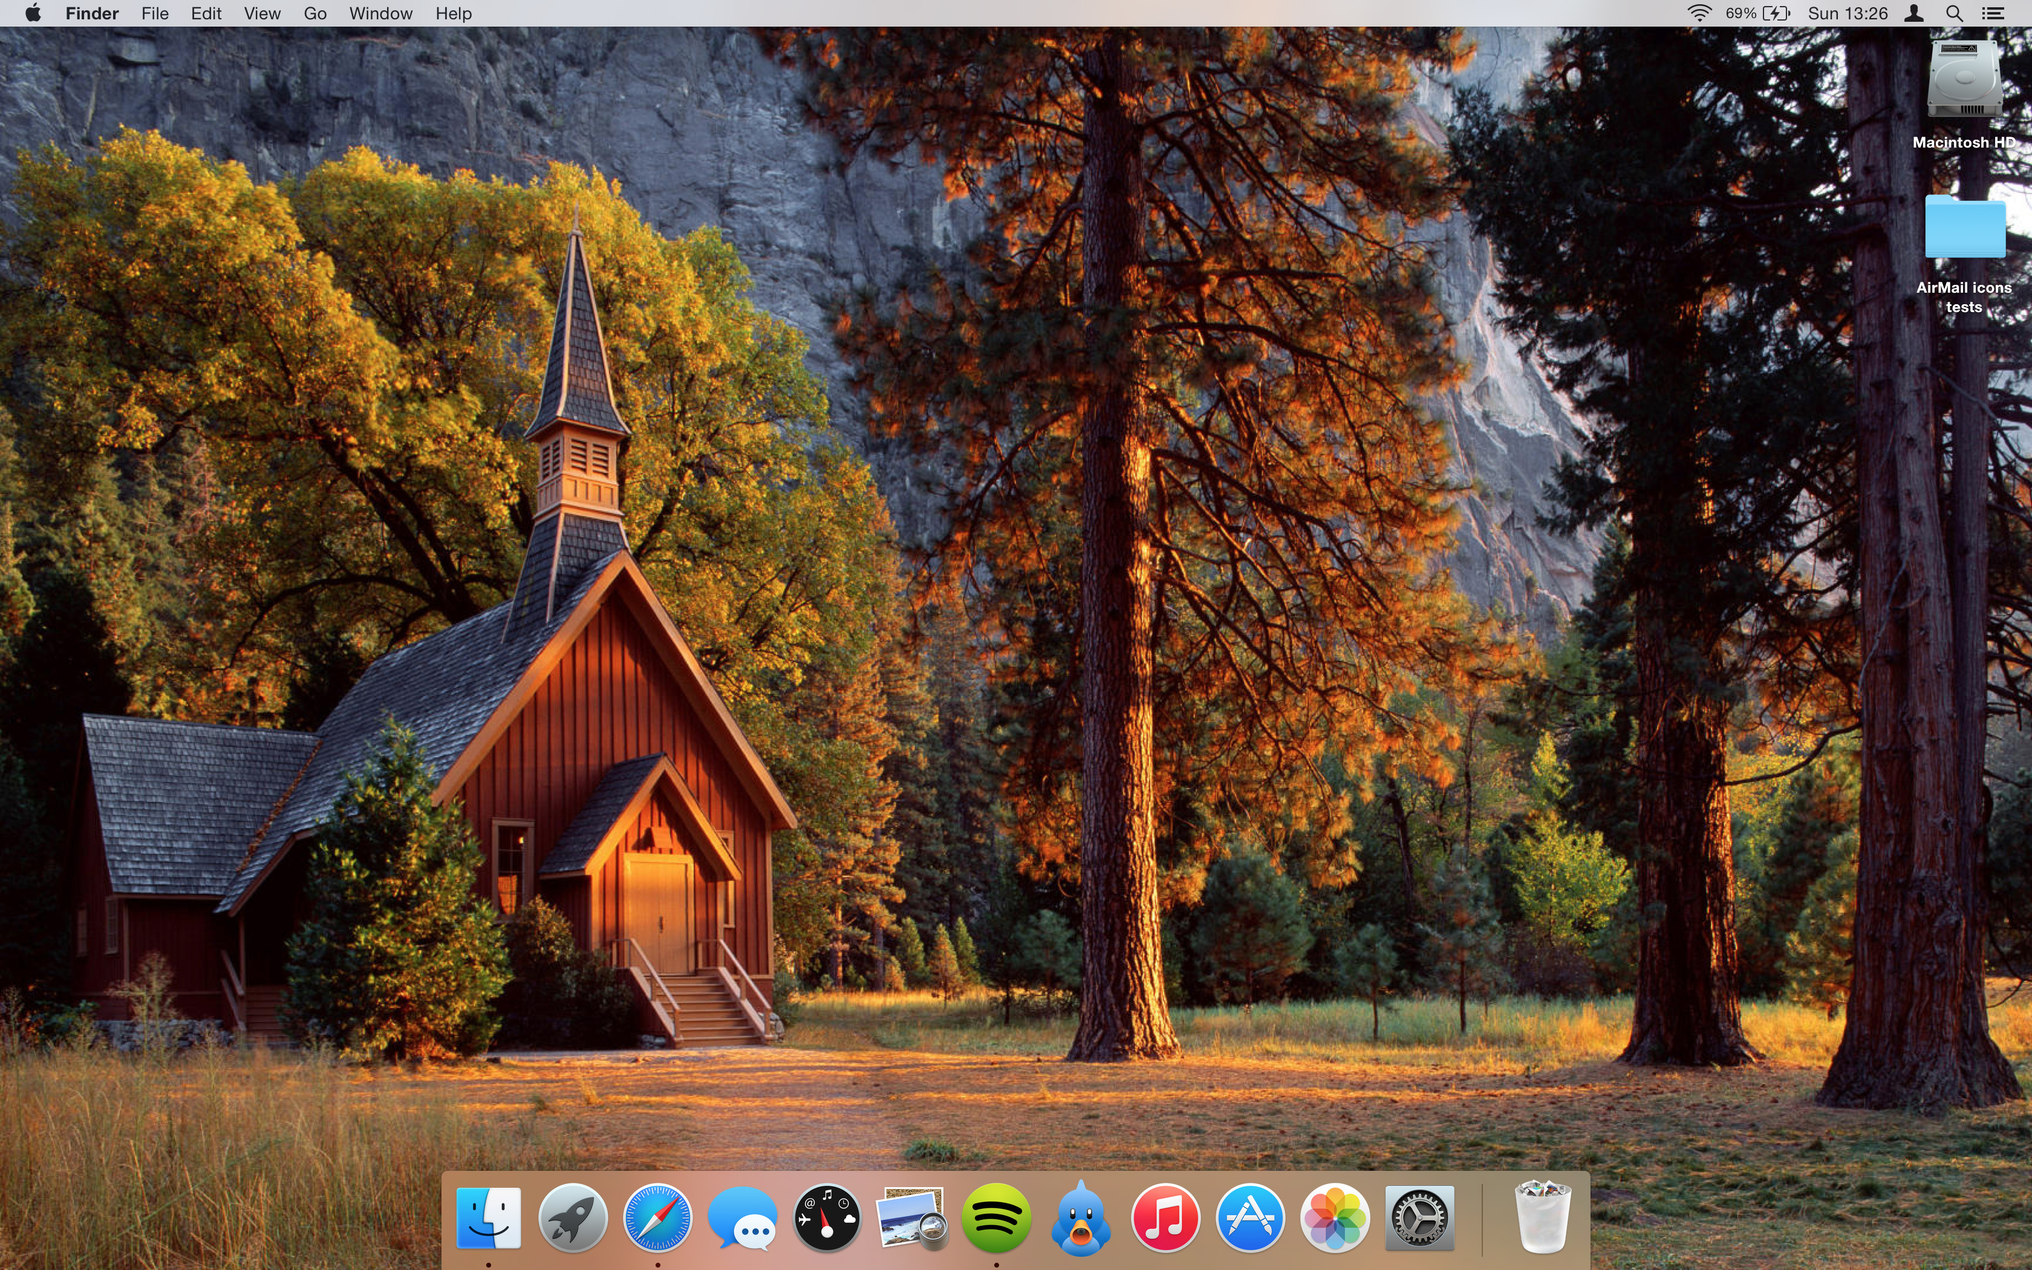The width and height of the screenshot is (2032, 1270).
Task: Open the Edit menu
Action: [206, 13]
